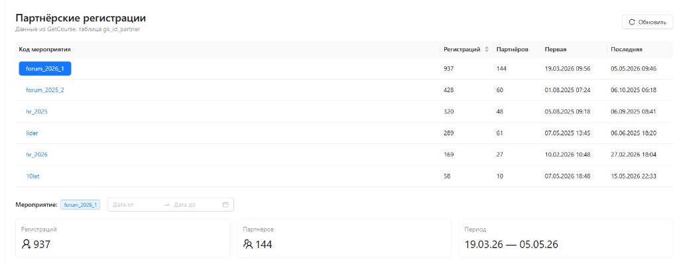Click the Дата от input field

coord(134,205)
